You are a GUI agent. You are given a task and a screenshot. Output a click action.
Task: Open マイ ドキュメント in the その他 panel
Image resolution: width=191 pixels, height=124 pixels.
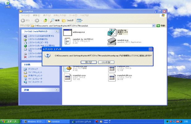(35, 72)
